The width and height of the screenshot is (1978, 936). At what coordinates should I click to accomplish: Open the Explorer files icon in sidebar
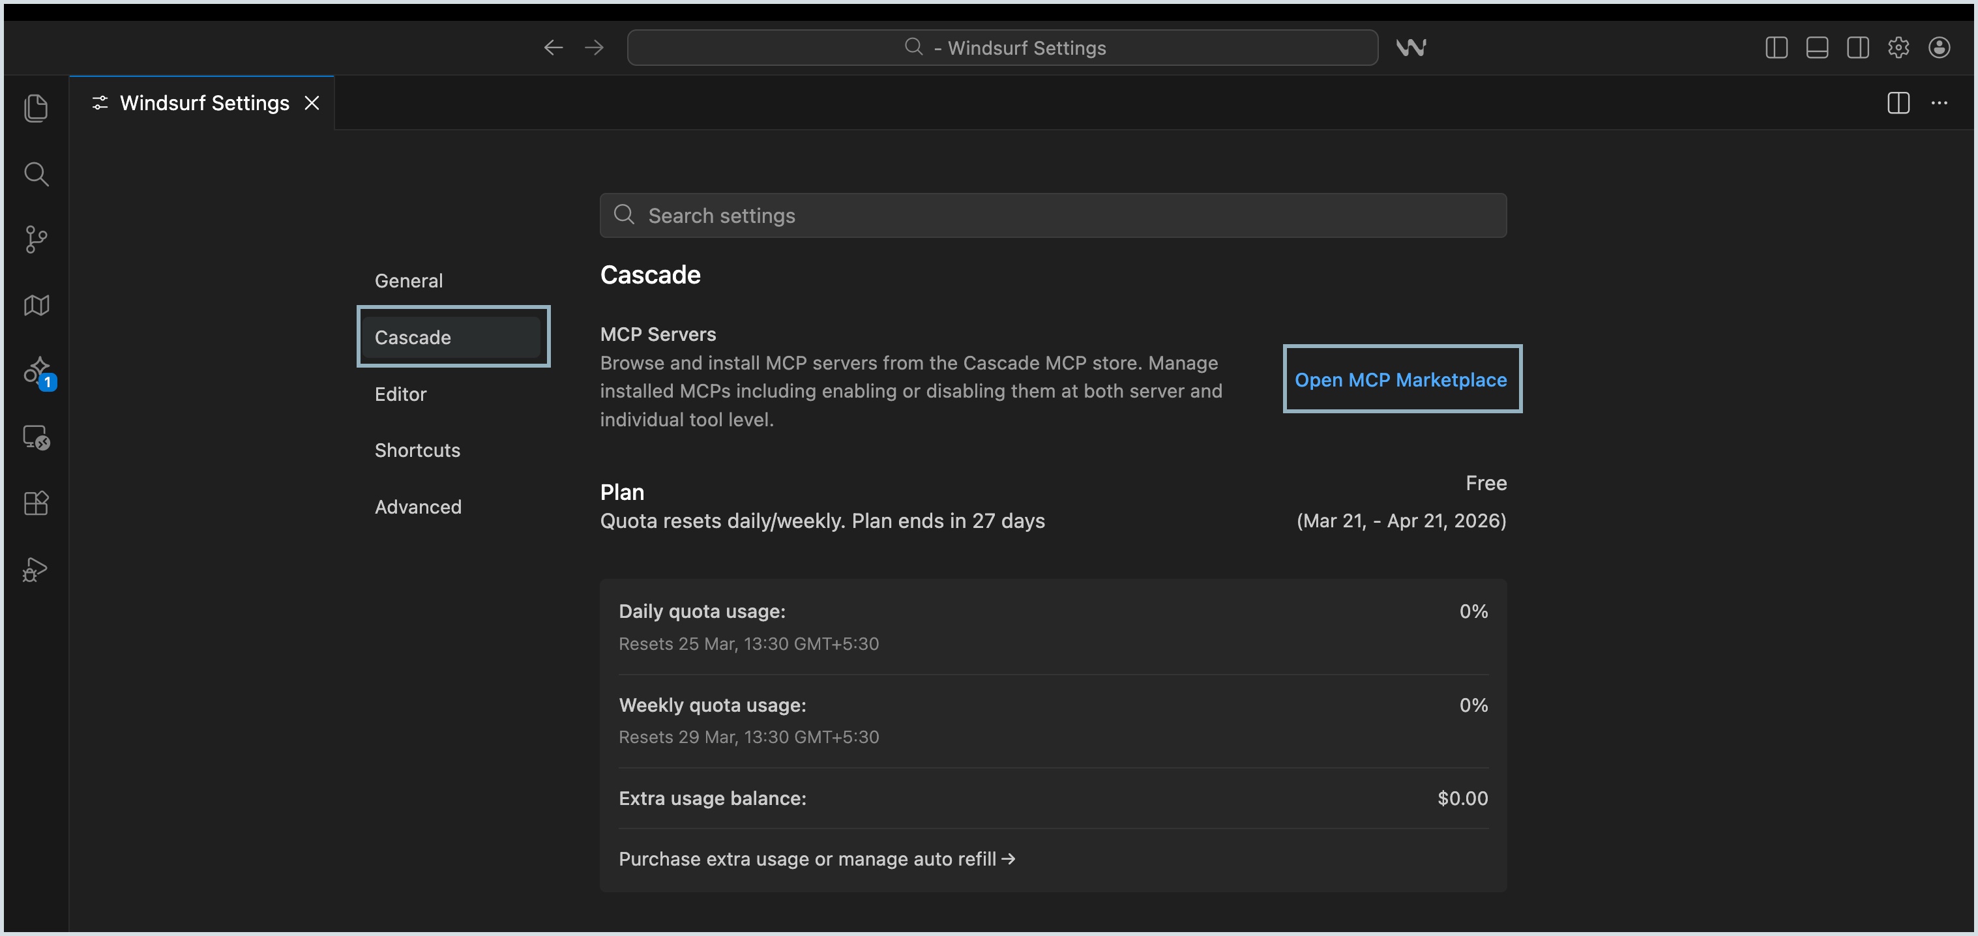tap(36, 108)
